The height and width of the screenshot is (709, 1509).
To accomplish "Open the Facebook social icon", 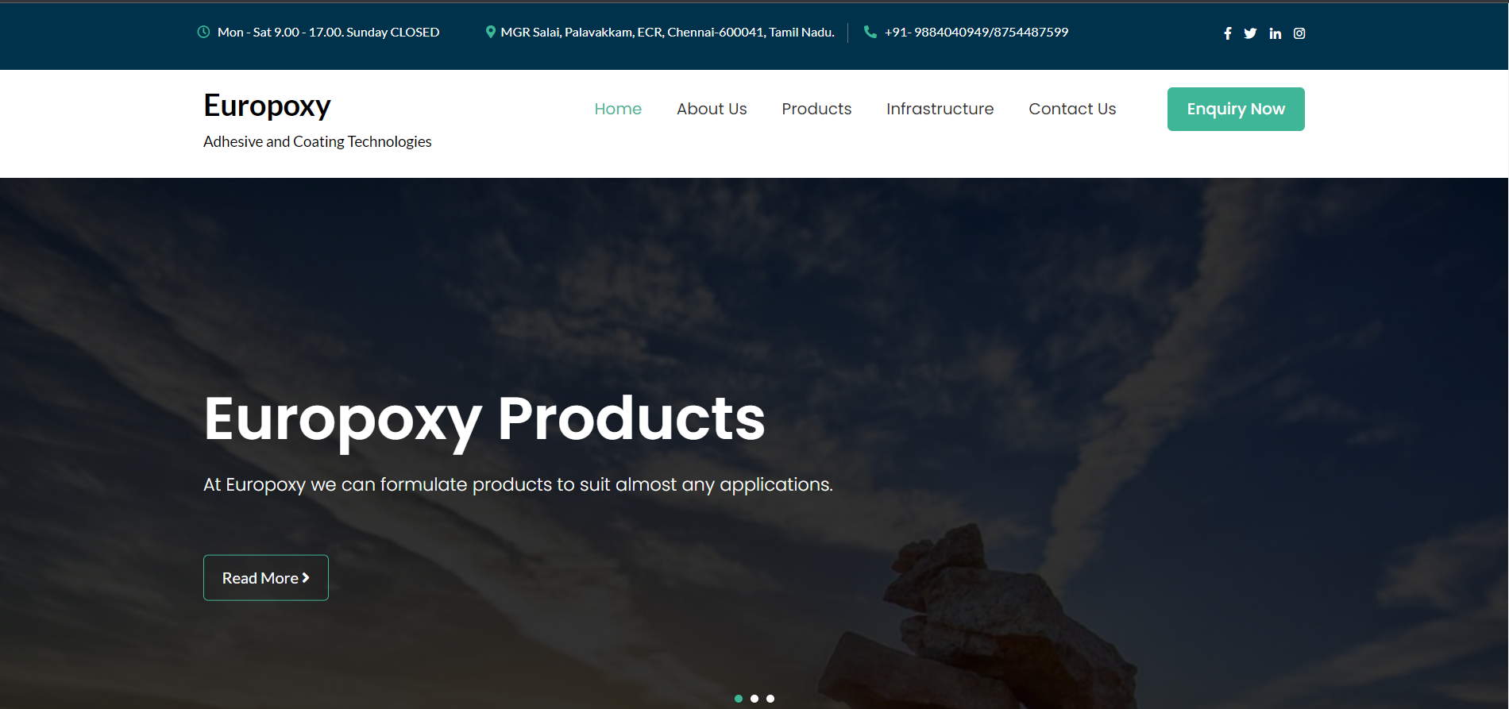I will coord(1228,33).
